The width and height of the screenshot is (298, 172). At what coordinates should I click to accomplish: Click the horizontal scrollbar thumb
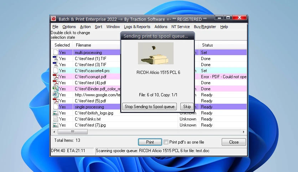click(73, 131)
